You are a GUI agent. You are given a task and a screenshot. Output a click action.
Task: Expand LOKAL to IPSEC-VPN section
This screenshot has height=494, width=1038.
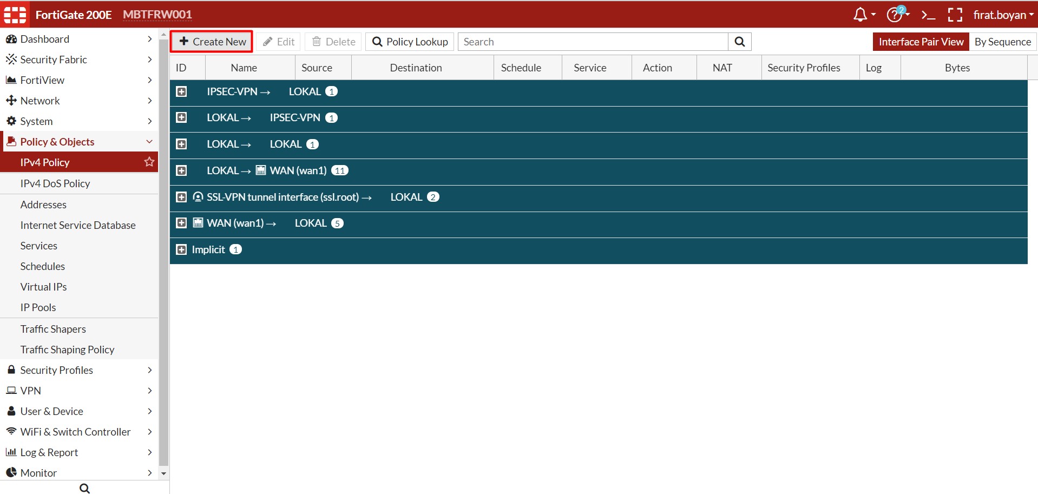point(182,117)
